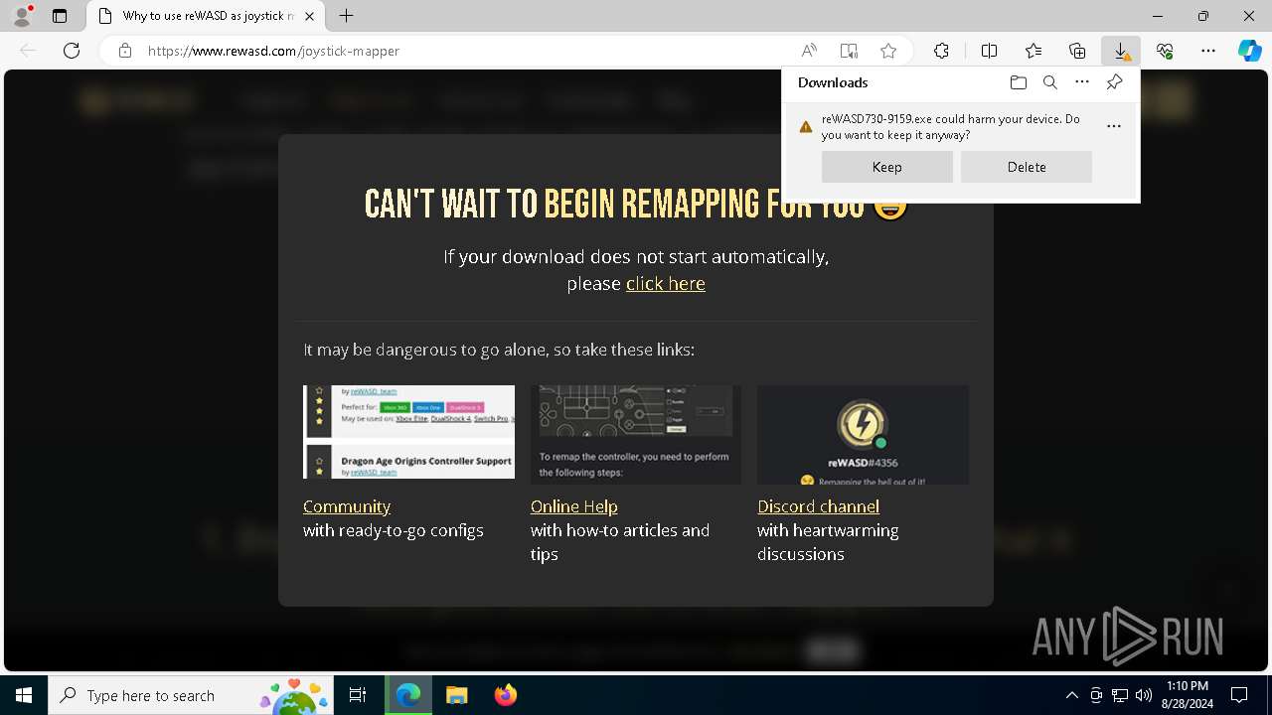The image size is (1272, 715).
Task: Start Read aloud for the page
Action: [x=809, y=51]
